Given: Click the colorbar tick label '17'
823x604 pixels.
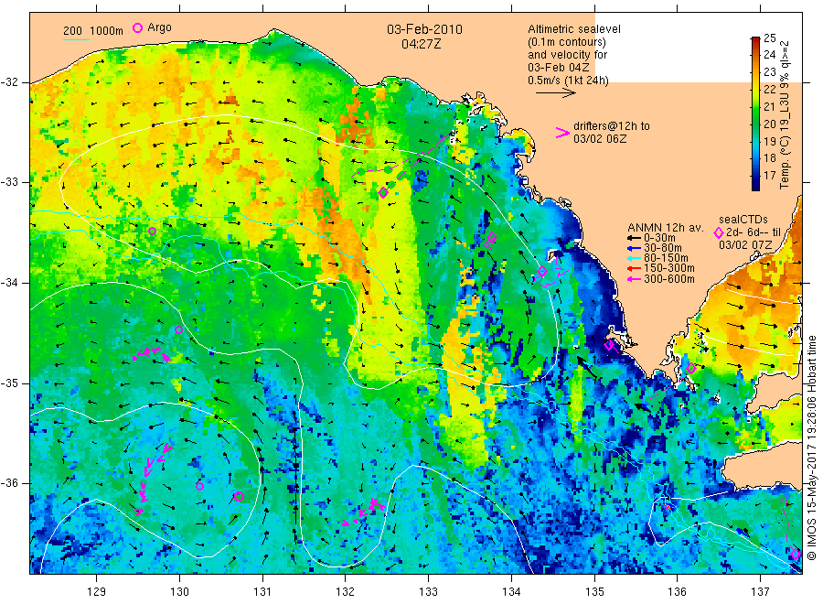Looking at the screenshot, I should coord(769,176).
